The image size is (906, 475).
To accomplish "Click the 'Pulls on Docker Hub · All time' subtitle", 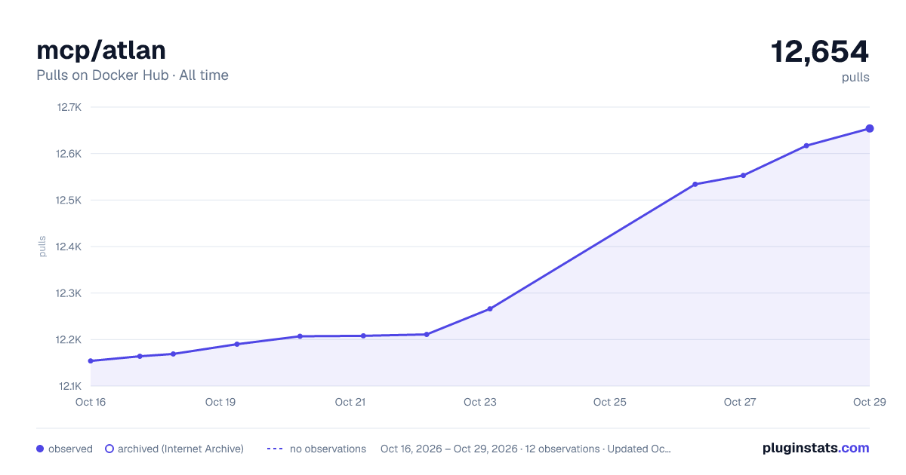I will (x=132, y=75).
